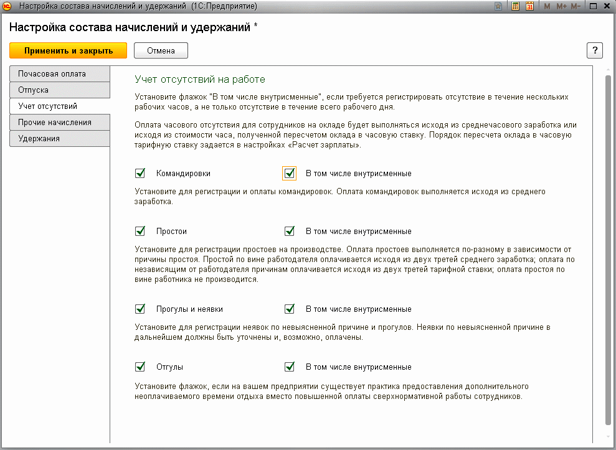Toggle внутрисменные checkbox for Прогулы и неявки
The image size is (616, 450).
click(x=290, y=309)
